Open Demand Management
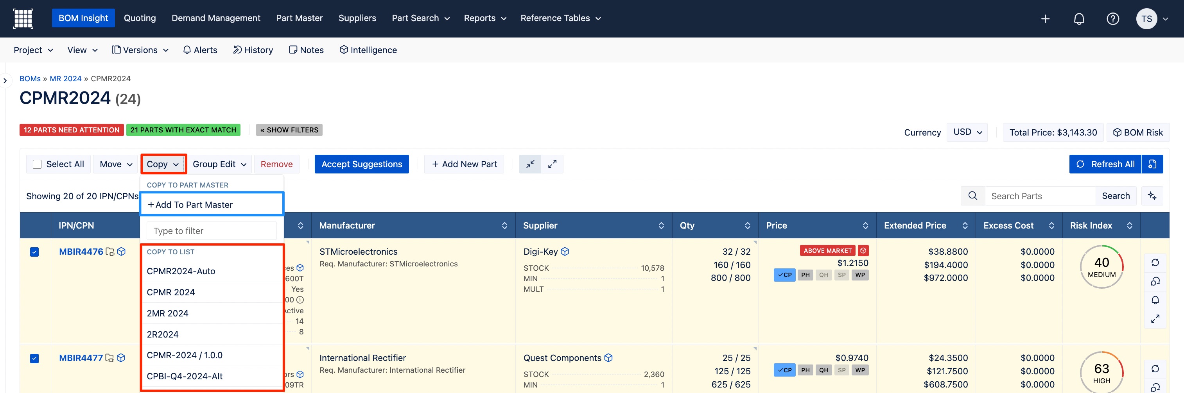This screenshot has width=1184, height=393. point(215,18)
